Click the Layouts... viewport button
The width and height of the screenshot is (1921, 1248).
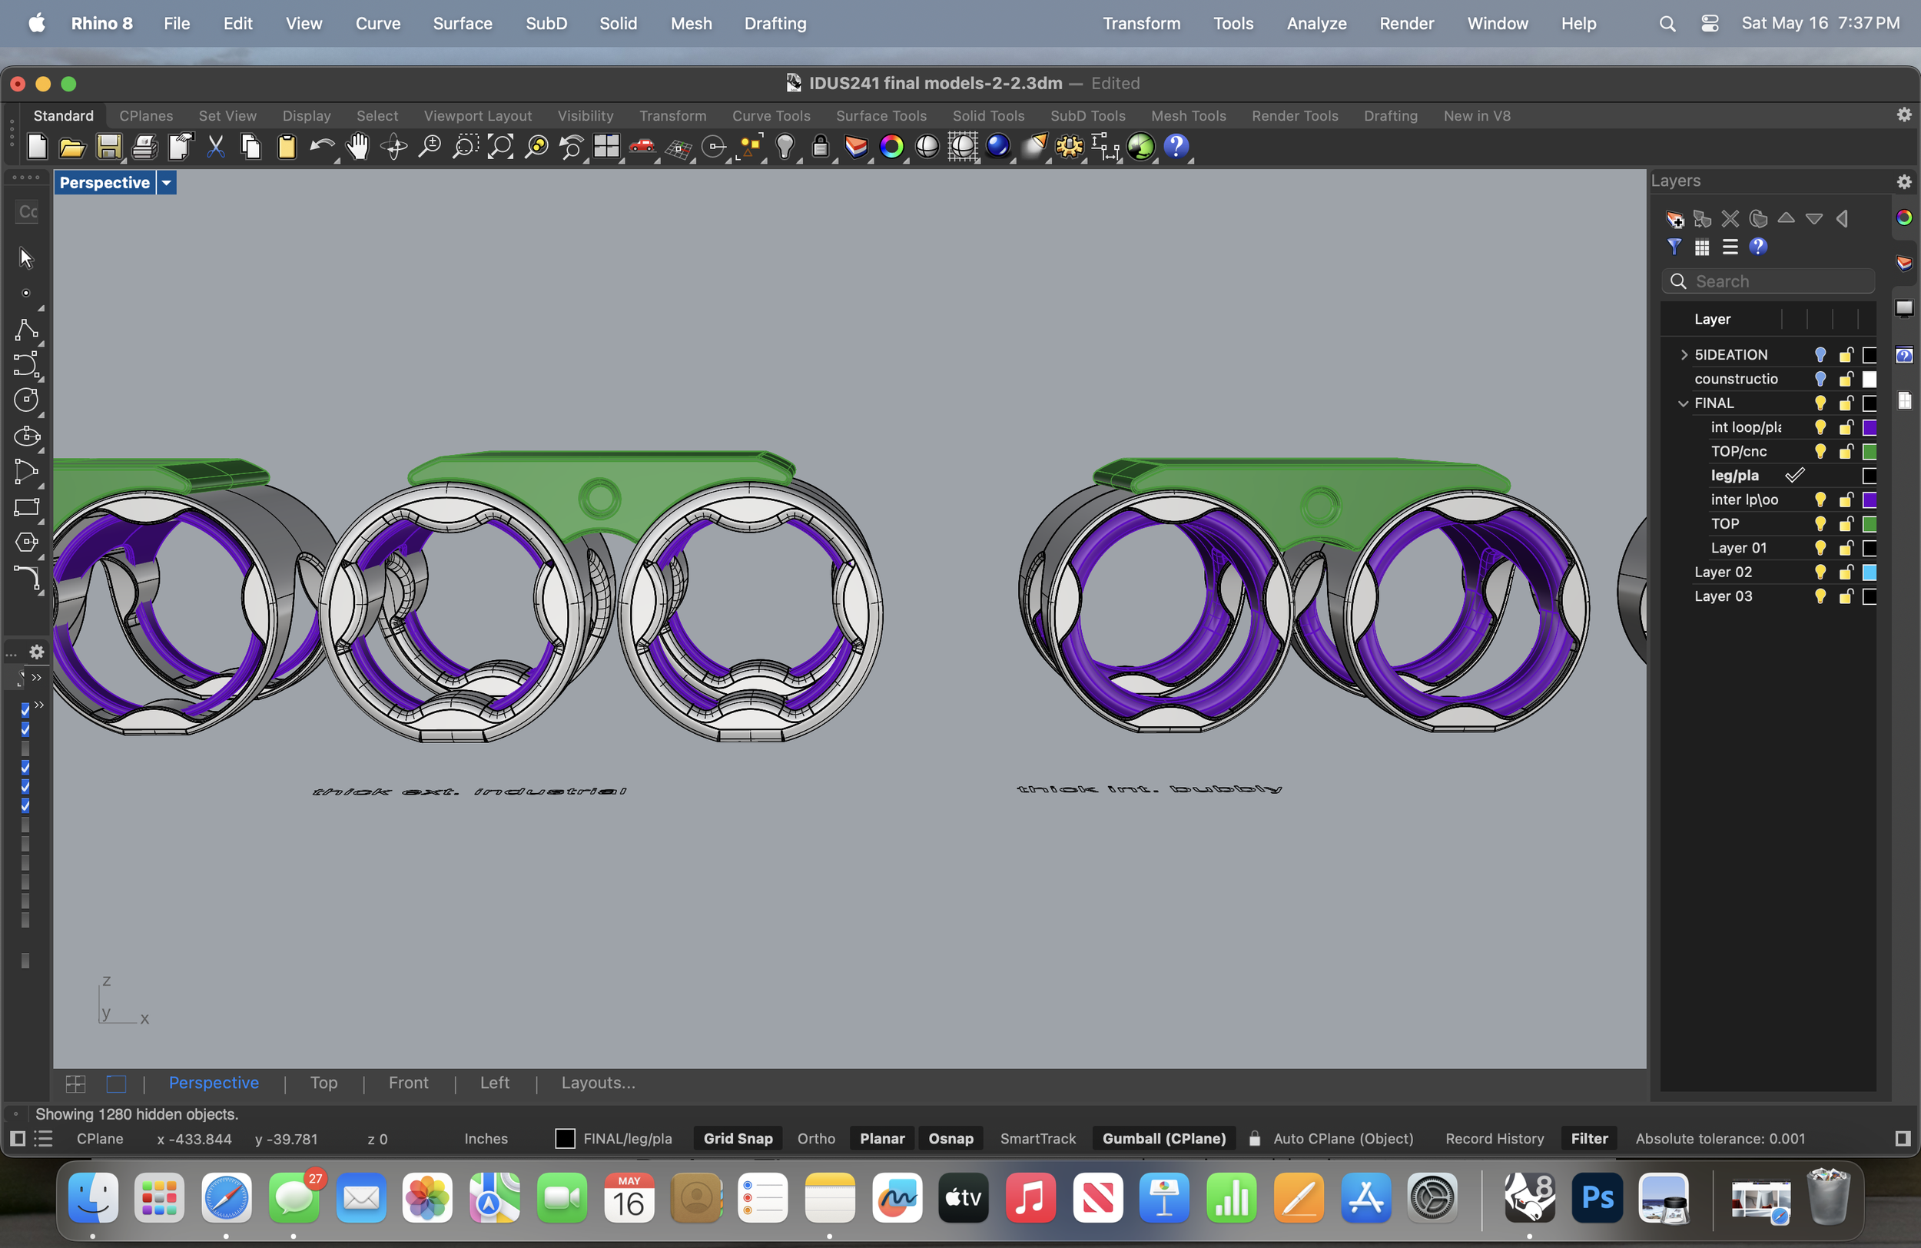pyautogui.click(x=598, y=1083)
